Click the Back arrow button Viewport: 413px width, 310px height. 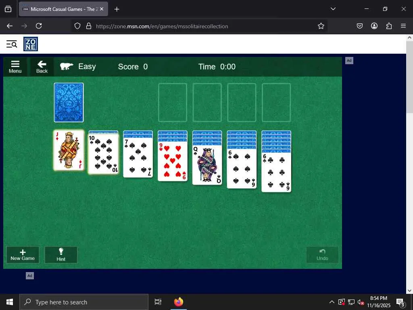coord(42,67)
